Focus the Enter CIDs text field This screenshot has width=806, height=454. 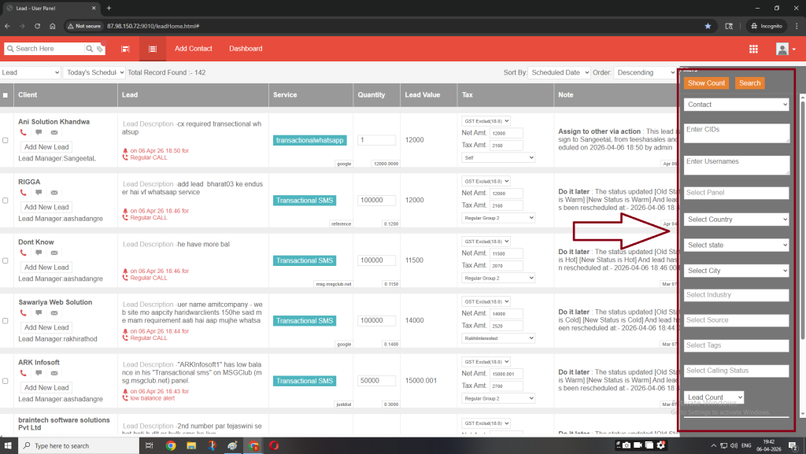click(736, 133)
